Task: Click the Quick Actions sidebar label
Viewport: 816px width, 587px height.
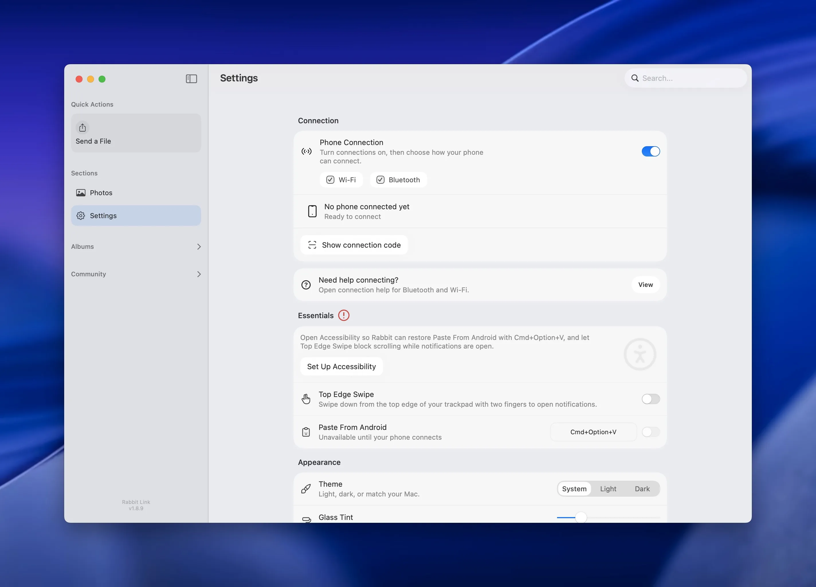Action: (92, 104)
